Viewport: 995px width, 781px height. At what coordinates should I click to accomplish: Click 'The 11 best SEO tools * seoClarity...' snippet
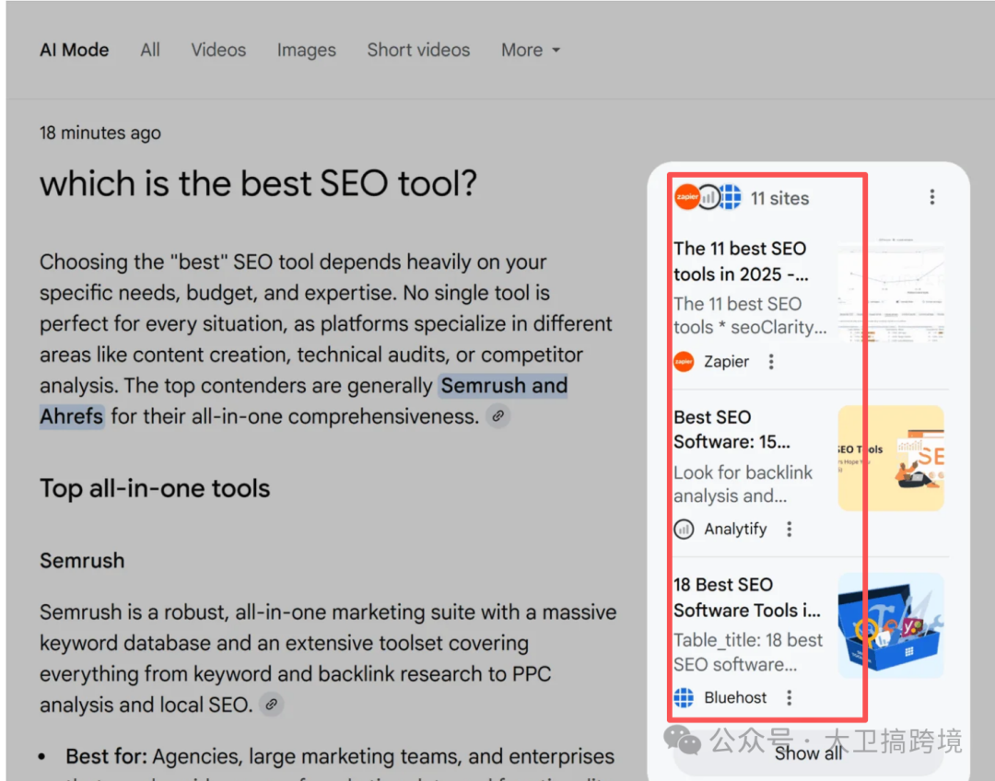[750, 316]
